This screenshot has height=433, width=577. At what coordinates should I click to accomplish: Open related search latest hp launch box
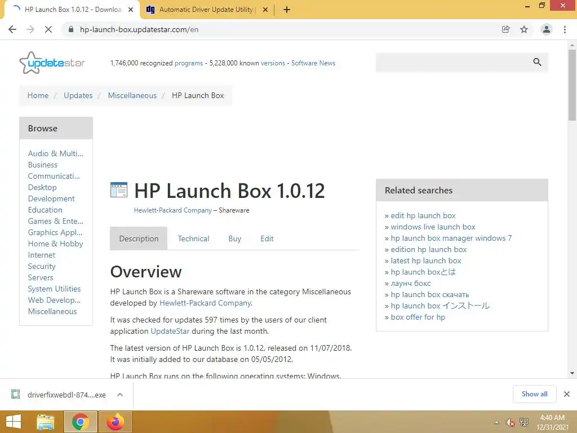pyautogui.click(x=426, y=260)
